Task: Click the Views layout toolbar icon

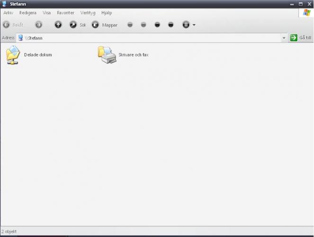Action: (186, 25)
